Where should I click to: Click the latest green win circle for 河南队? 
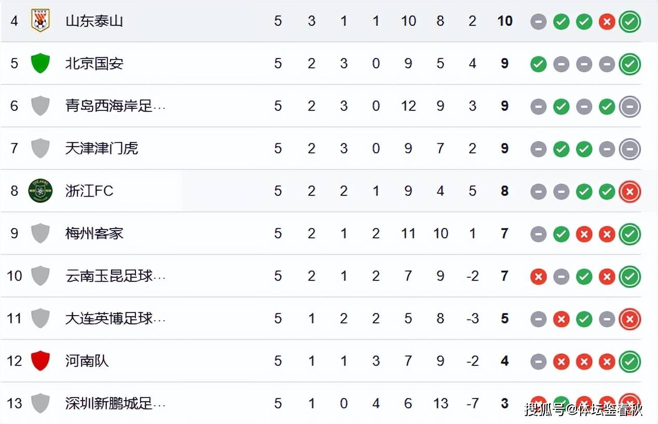click(x=629, y=361)
